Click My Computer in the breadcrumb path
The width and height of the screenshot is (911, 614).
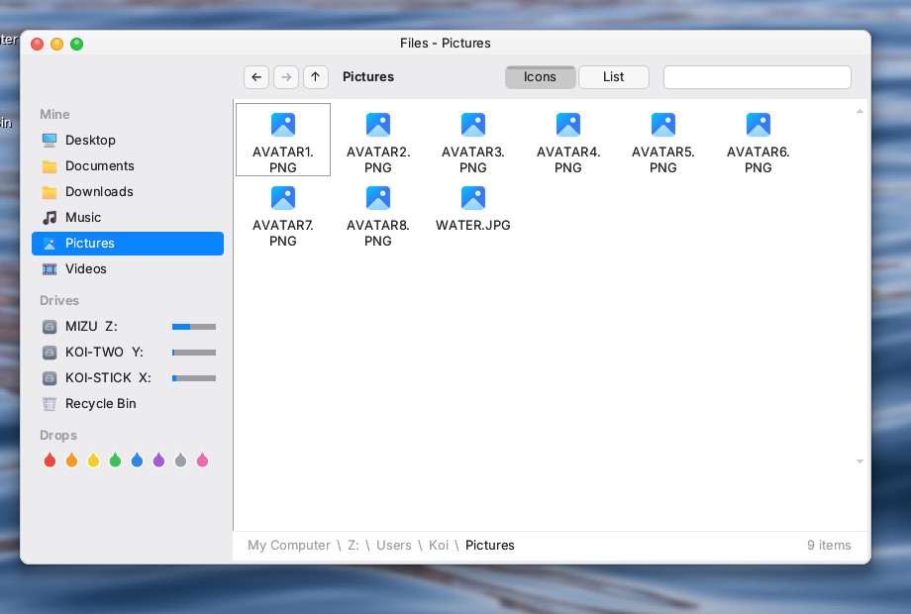tap(289, 546)
